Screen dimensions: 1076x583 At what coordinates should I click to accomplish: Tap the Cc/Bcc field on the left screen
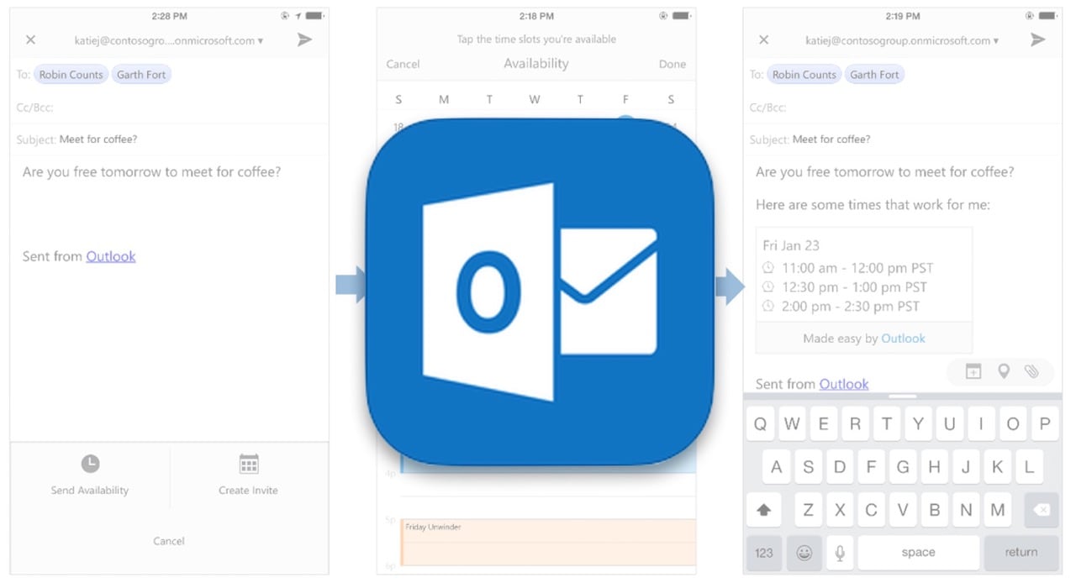pos(169,108)
